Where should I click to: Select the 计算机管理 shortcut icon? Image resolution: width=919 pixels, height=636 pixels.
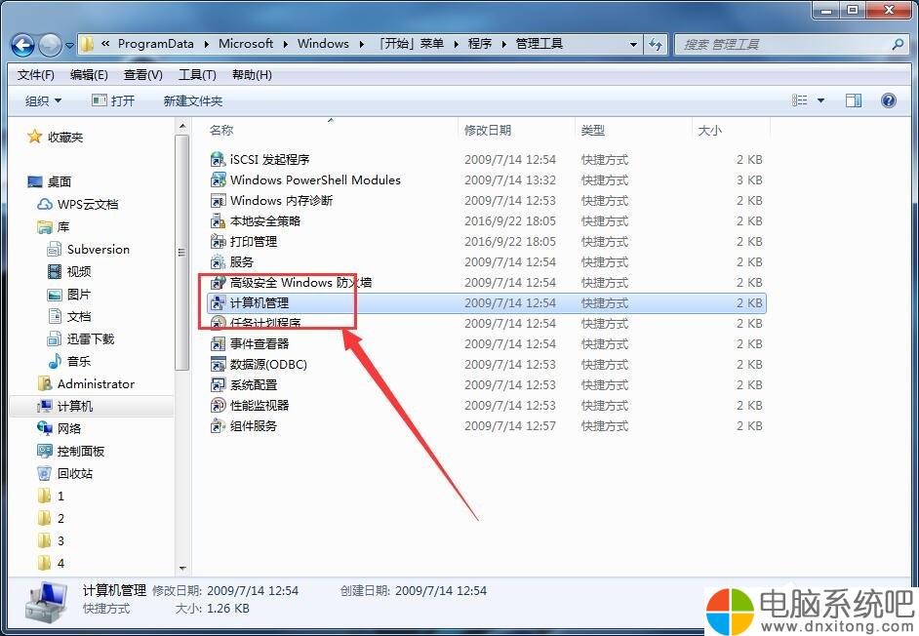(x=218, y=303)
